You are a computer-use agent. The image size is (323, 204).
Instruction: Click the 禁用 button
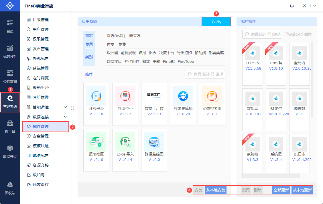(x=246, y=190)
